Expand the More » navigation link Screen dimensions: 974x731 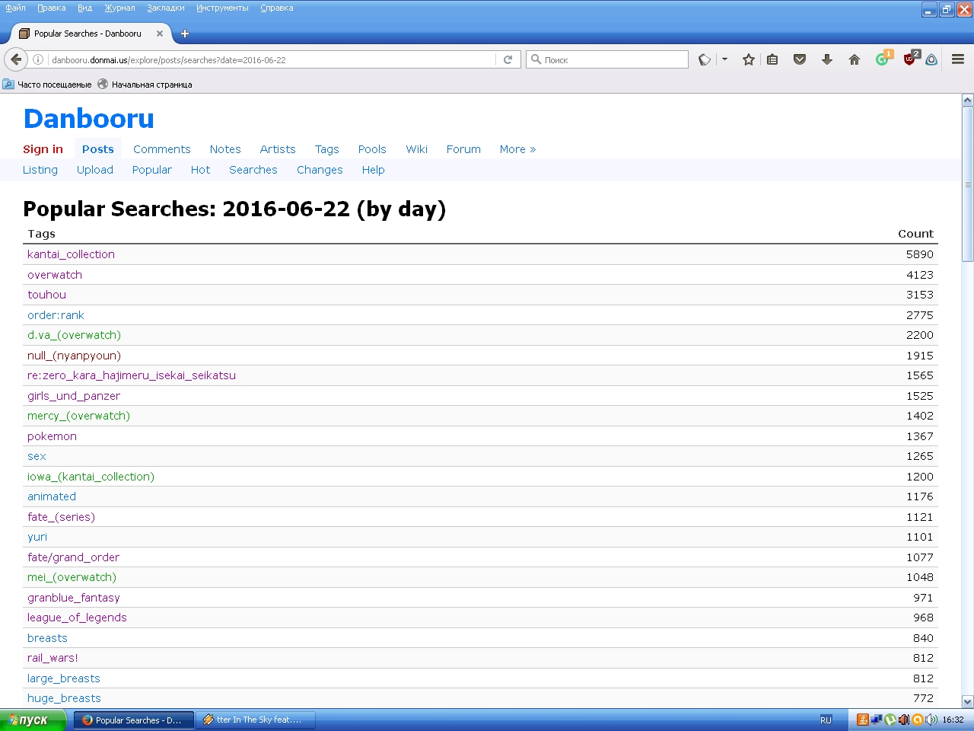click(x=517, y=149)
